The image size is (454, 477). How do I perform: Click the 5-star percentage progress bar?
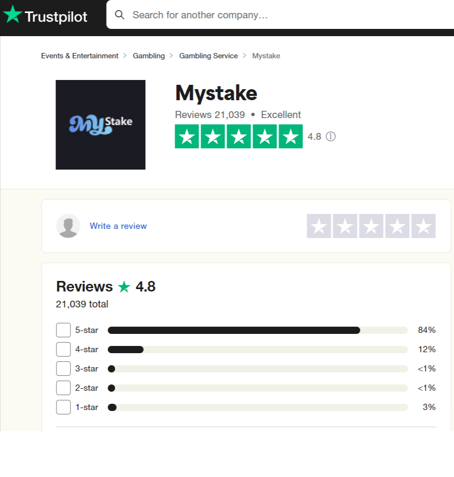(258, 330)
